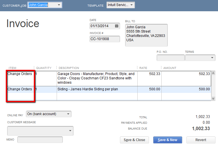Open the Online Pay dropdown
Screen dimensions: 218x146
click(49, 114)
